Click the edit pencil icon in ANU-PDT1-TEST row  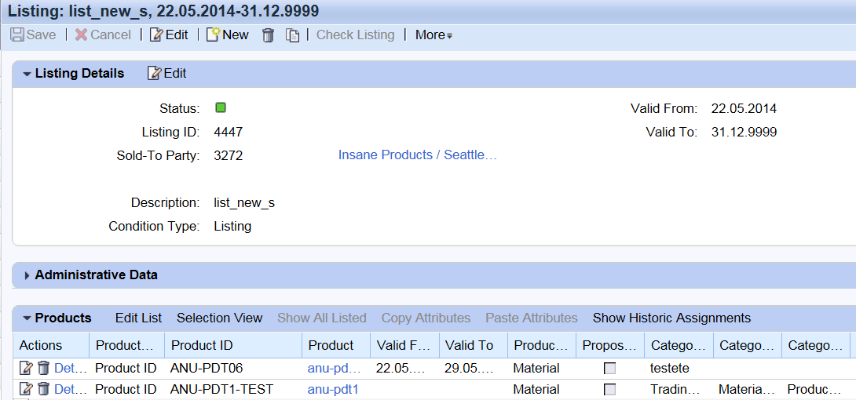point(26,389)
